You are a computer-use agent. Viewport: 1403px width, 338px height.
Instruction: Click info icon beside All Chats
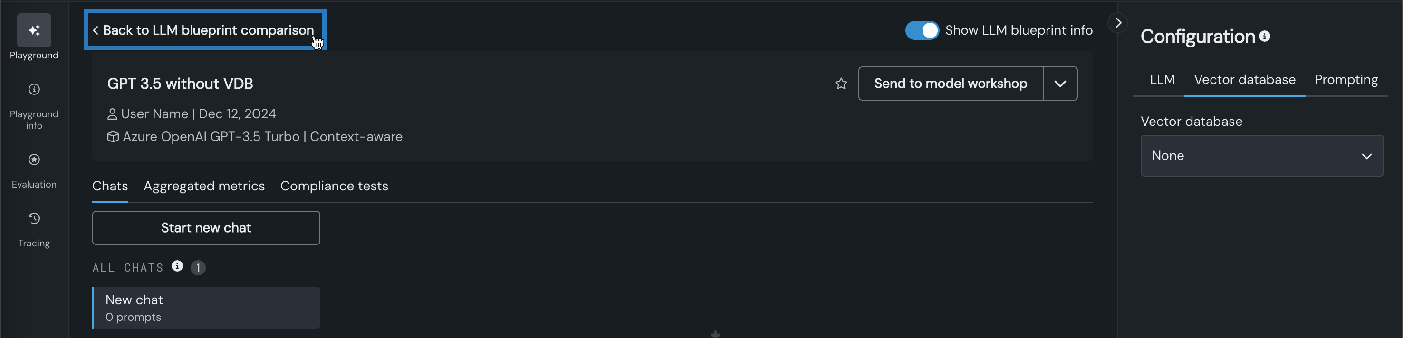click(177, 266)
